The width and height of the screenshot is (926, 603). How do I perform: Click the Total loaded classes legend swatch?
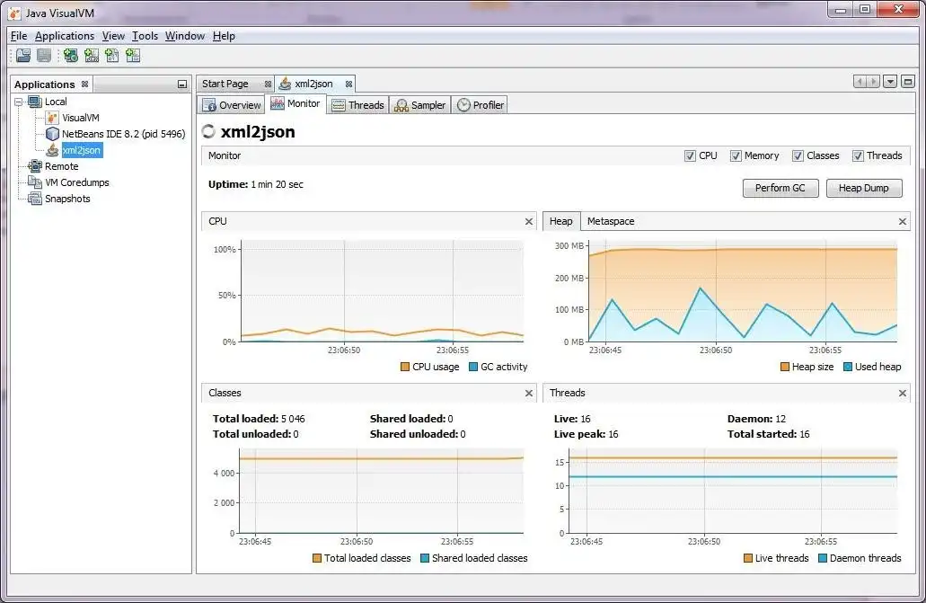317,558
